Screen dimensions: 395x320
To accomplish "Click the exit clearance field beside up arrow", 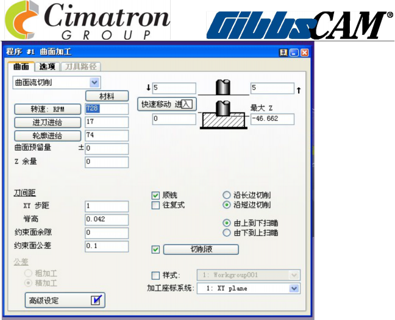I will (272, 88).
